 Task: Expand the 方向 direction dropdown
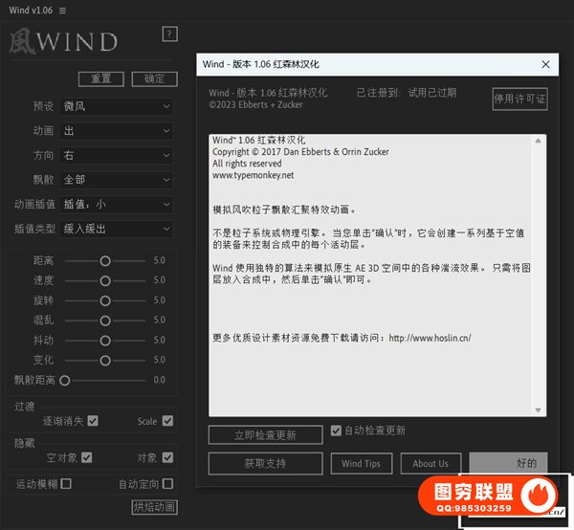click(116, 155)
